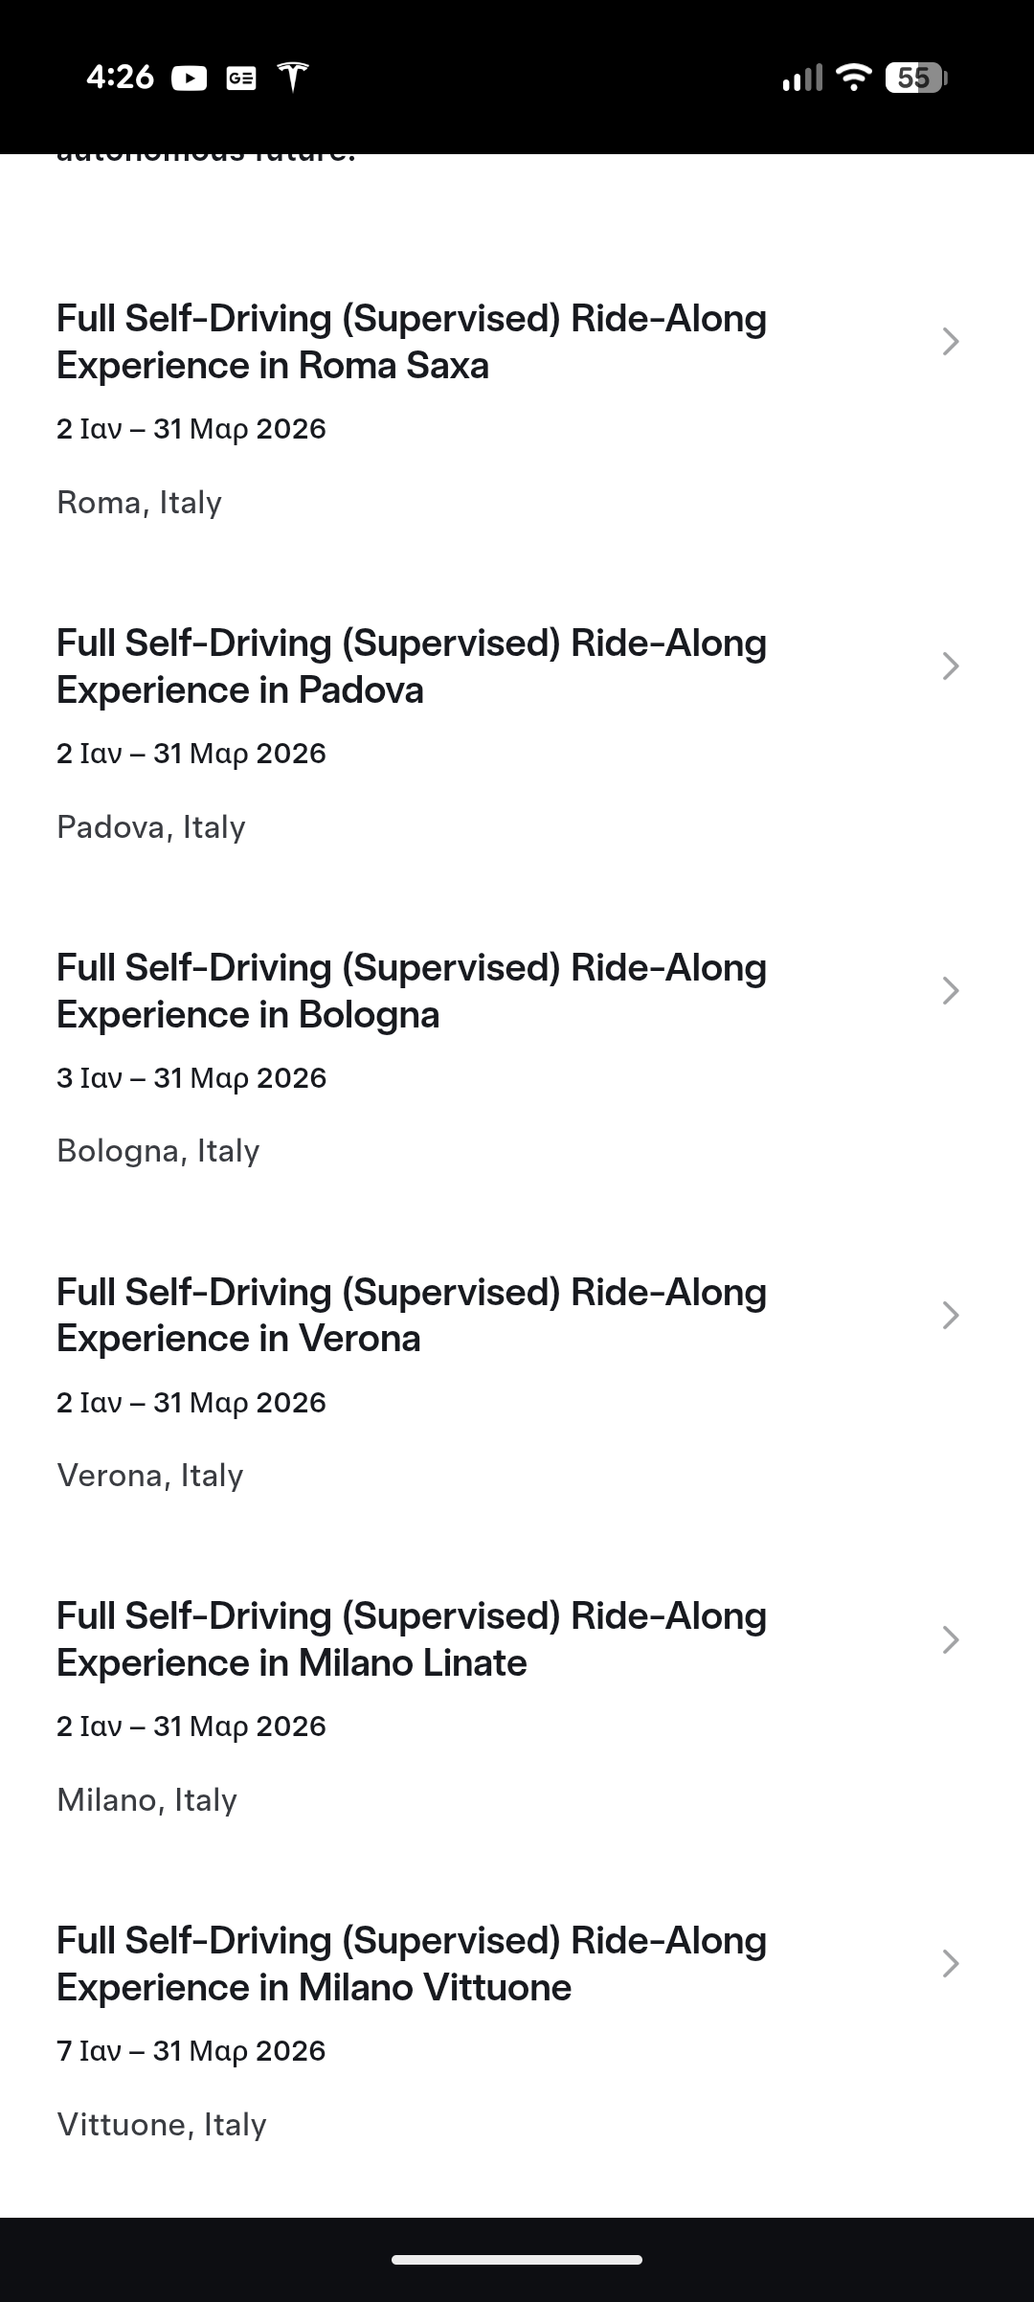Tap the battery level indicator
The height and width of the screenshot is (2302, 1034).
pos(916,78)
